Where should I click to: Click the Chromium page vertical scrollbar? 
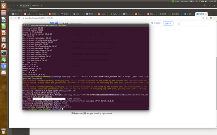(x=216, y=84)
